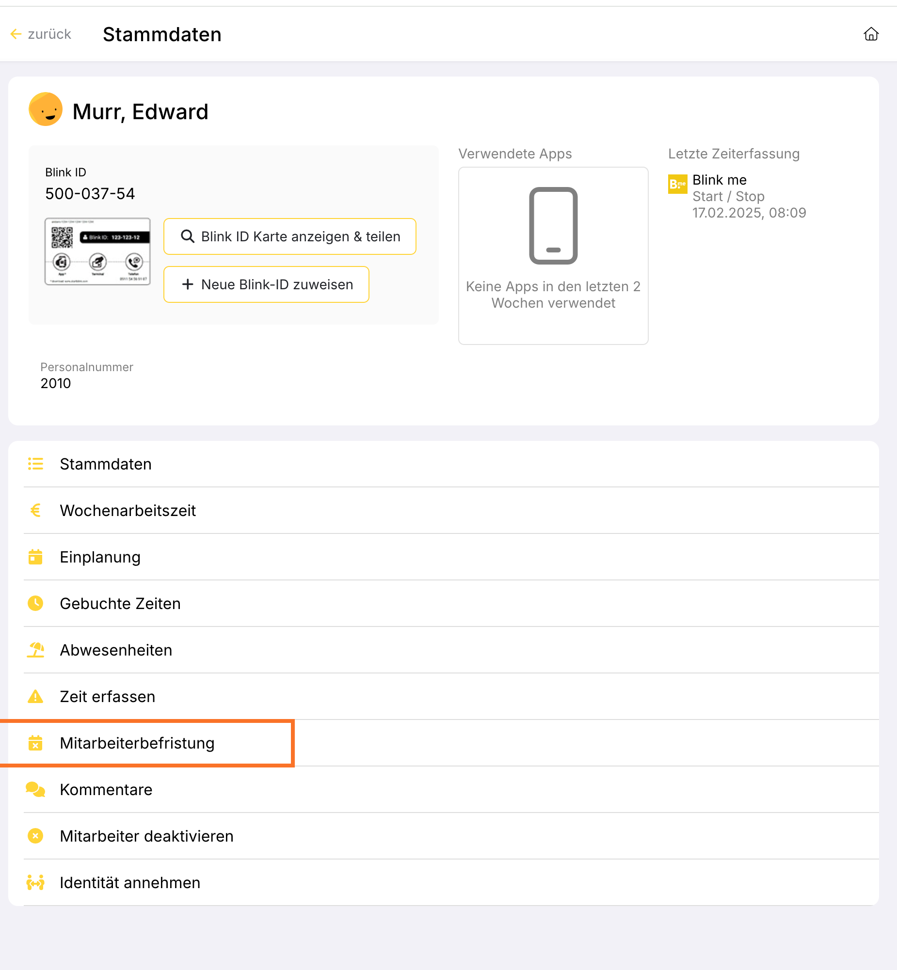Open the Einplanung menu item
The height and width of the screenshot is (970, 897).
click(100, 557)
